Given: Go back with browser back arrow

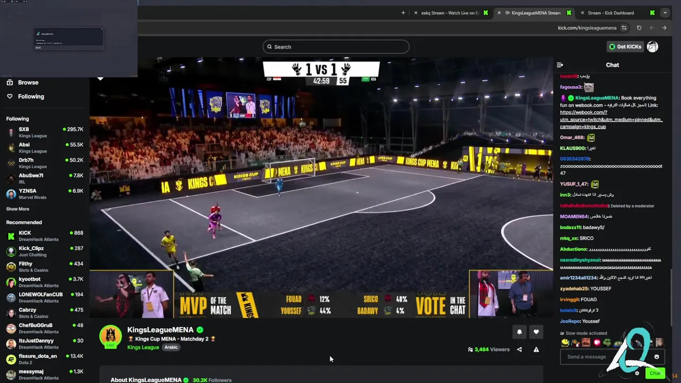Looking at the screenshot, I should 652,28.
